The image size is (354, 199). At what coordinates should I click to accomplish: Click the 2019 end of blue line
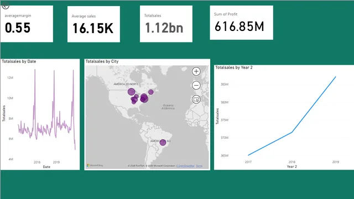point(336,77)
